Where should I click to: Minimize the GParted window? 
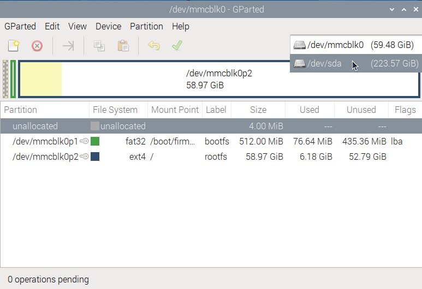coord(392,9)
